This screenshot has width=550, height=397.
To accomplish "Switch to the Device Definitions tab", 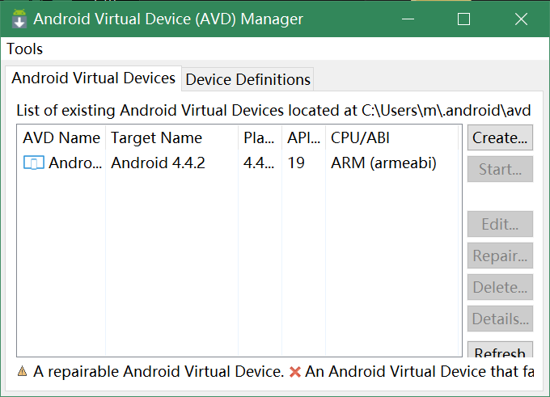I will 247,79.
